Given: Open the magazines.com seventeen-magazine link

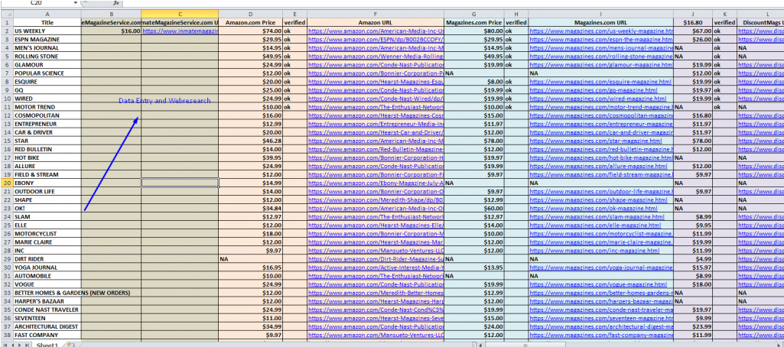Looking at the screenshot, I should (x=601, y=318).
